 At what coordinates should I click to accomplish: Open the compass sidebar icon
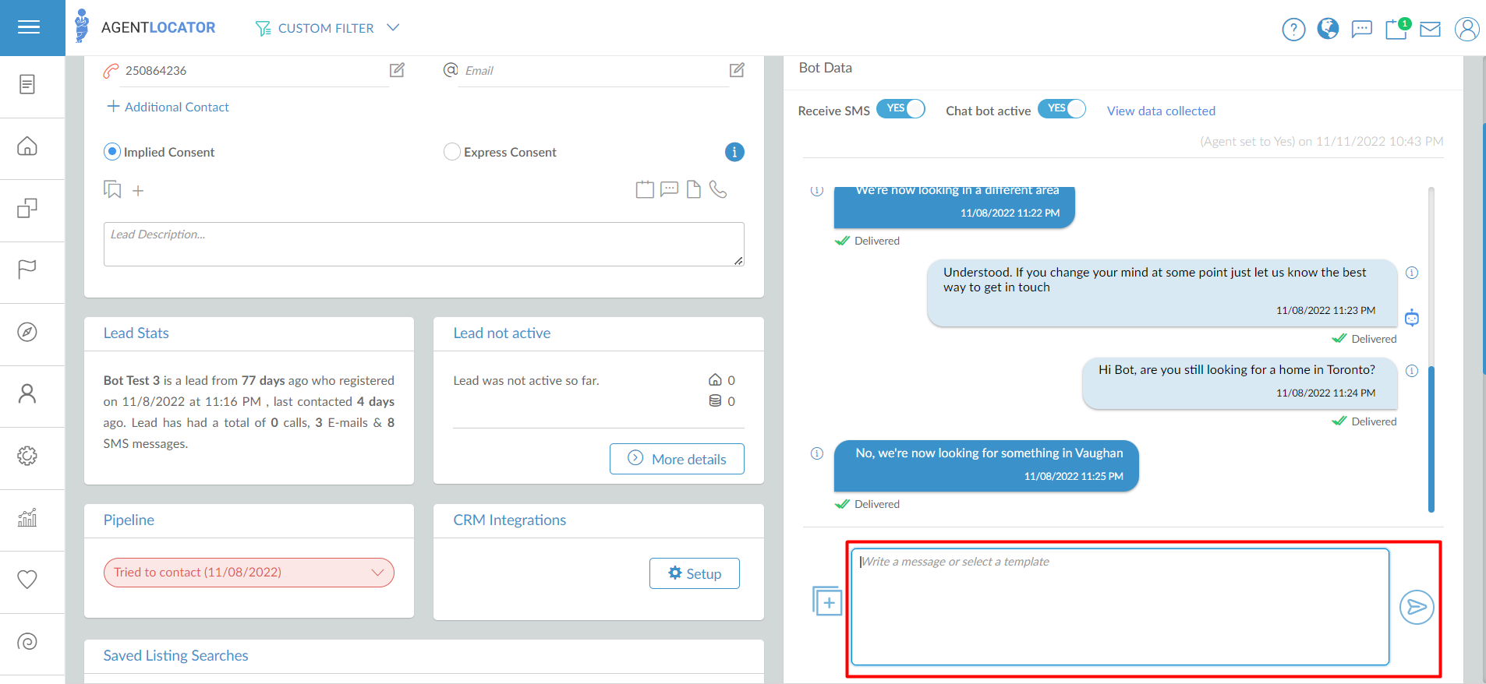point(27,332)
